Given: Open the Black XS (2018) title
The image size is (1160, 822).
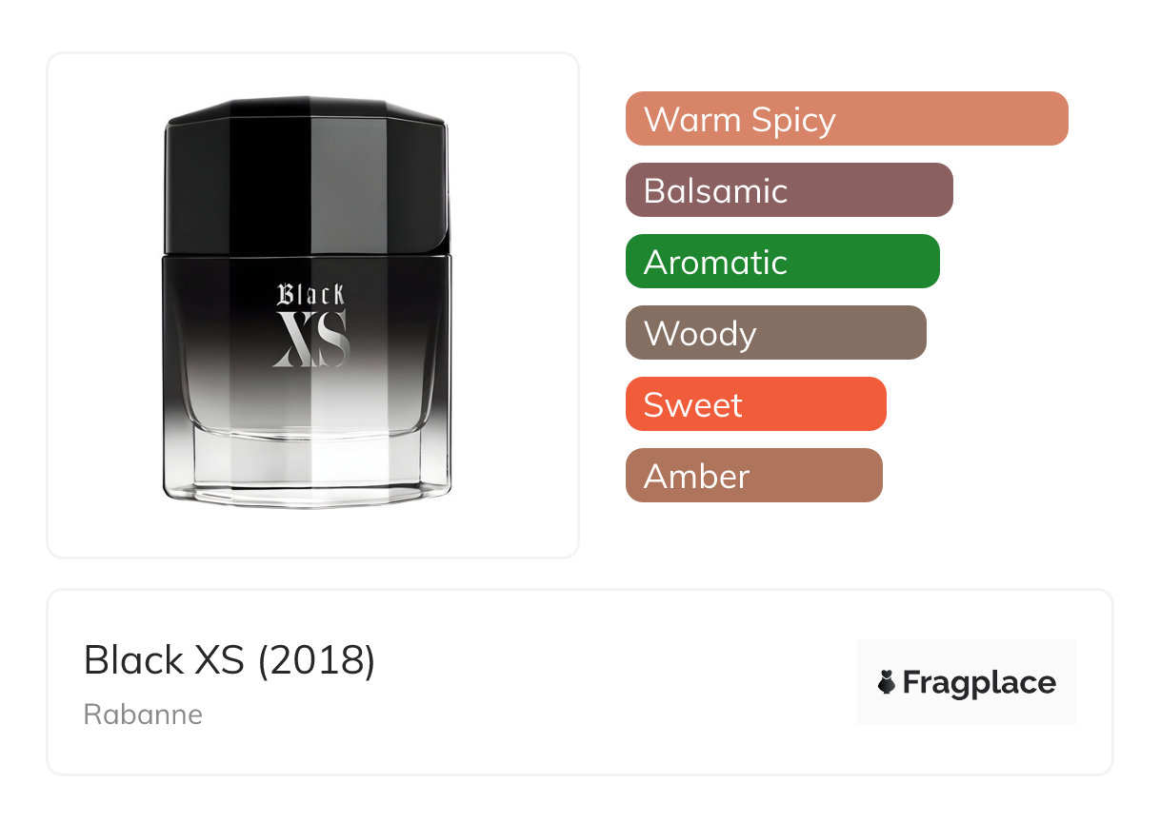Looking at the screenshot, I should point(230,660).
